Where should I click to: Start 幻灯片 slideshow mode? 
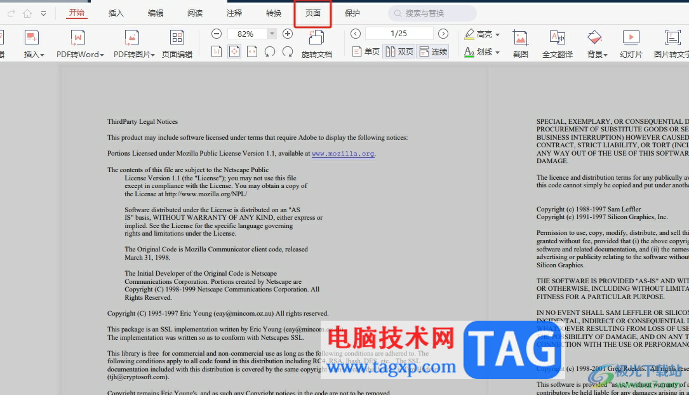(x=631, y=44)
